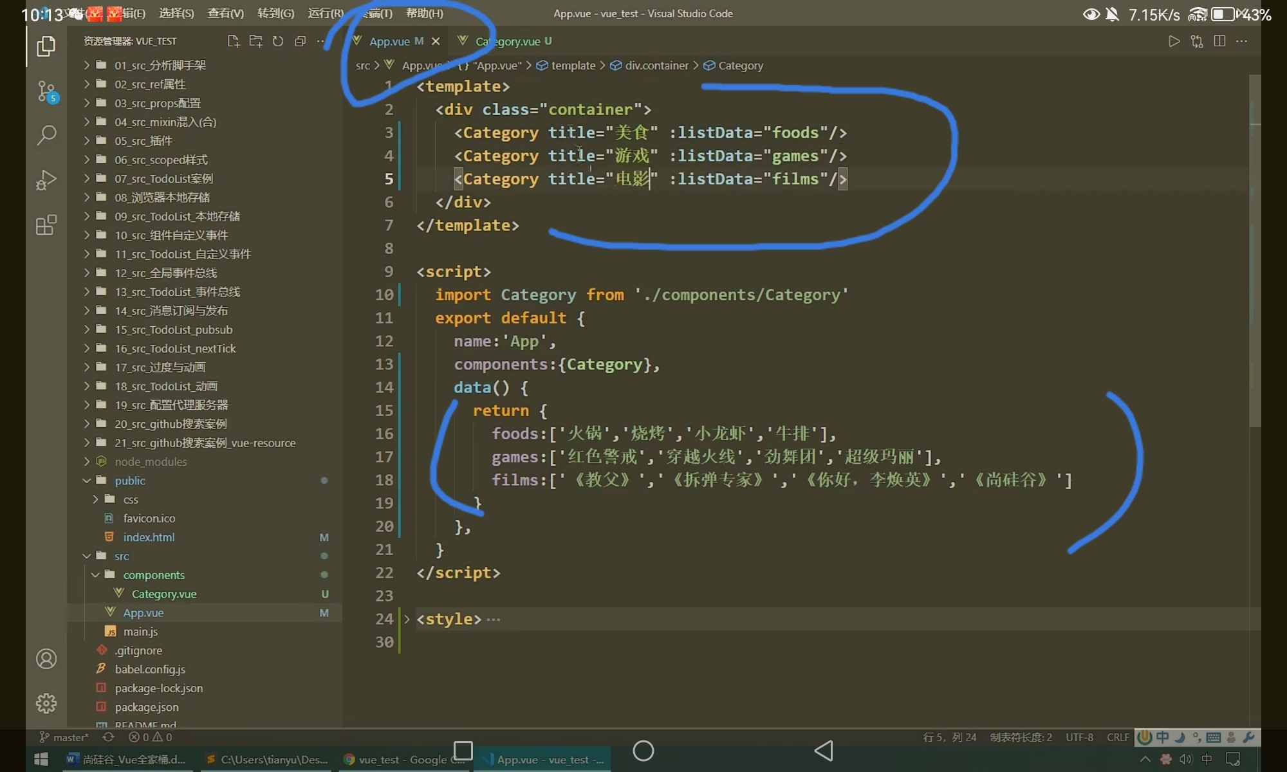Screen dimensions: 1287x772
Task: Open the 帮助(H) menu
Action: pos(424,13)
